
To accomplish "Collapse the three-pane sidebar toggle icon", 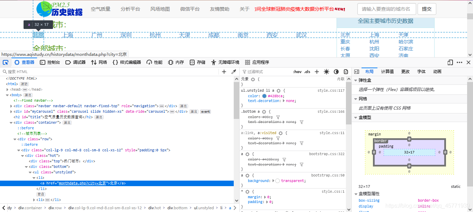I will point(356,72).
